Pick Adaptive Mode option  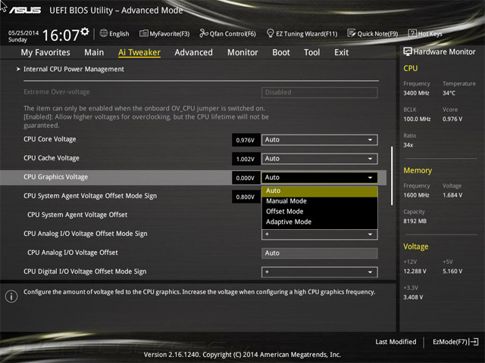coord(320,222)
